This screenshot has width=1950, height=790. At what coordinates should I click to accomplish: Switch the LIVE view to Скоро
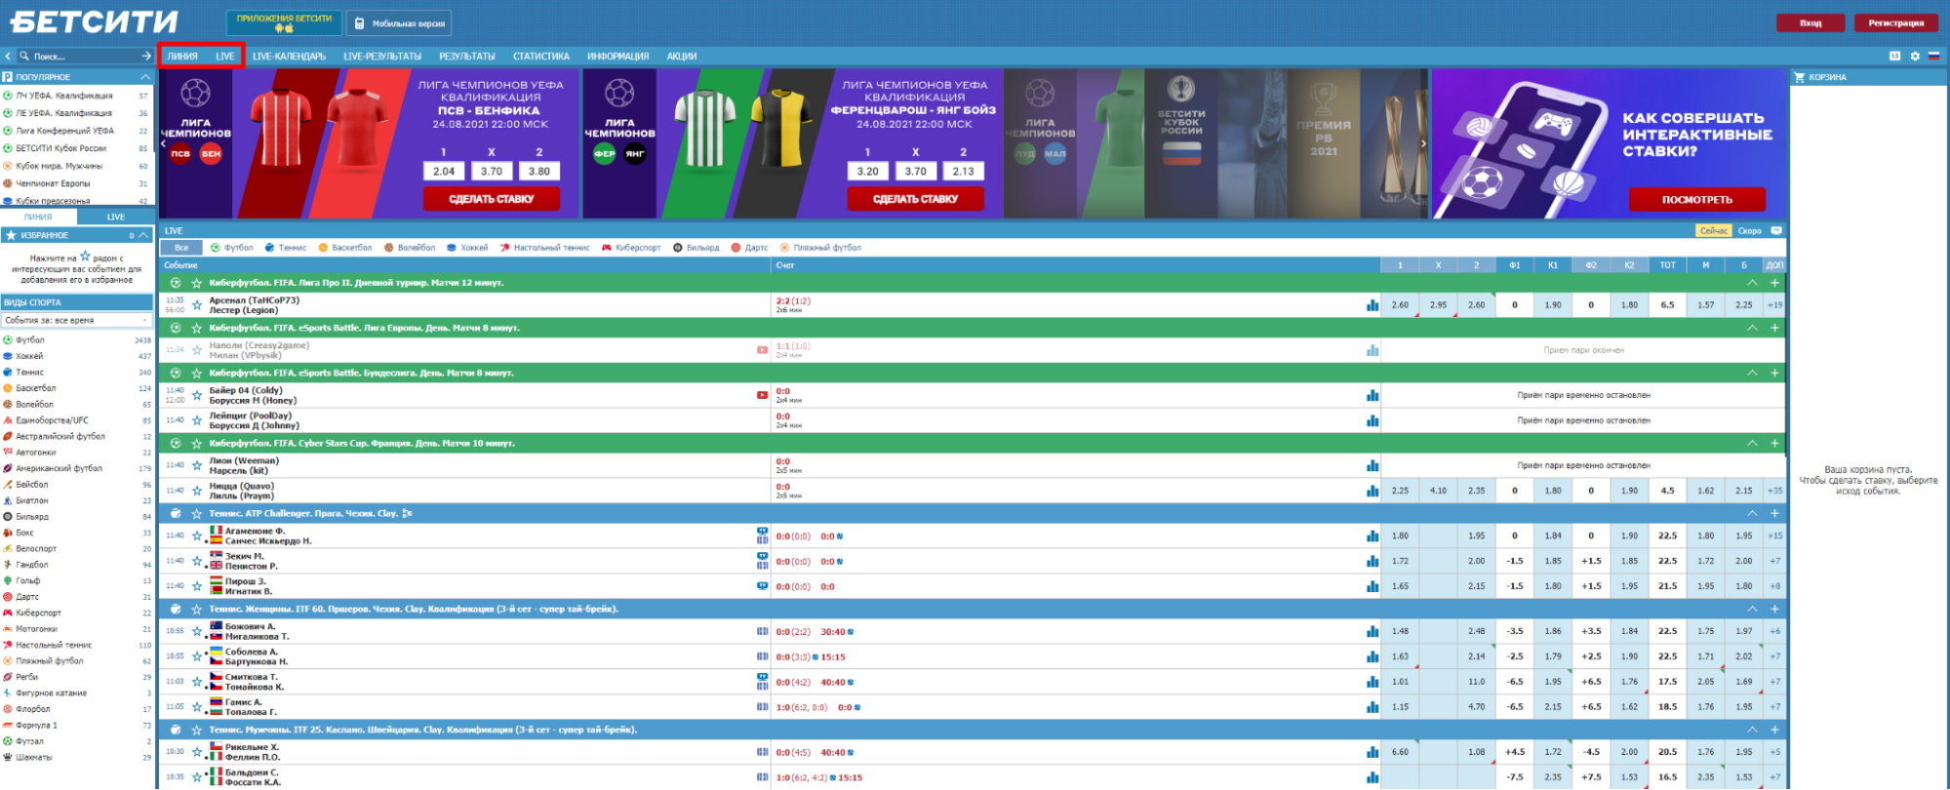(1750, 231)
